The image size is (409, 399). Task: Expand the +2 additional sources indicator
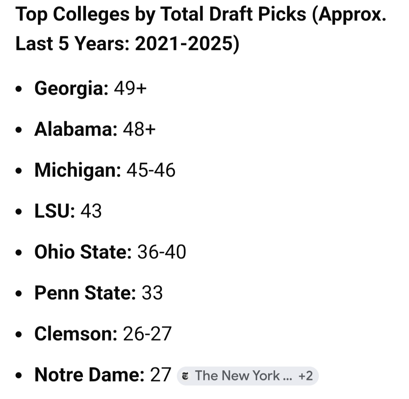[x=306, y=376]
